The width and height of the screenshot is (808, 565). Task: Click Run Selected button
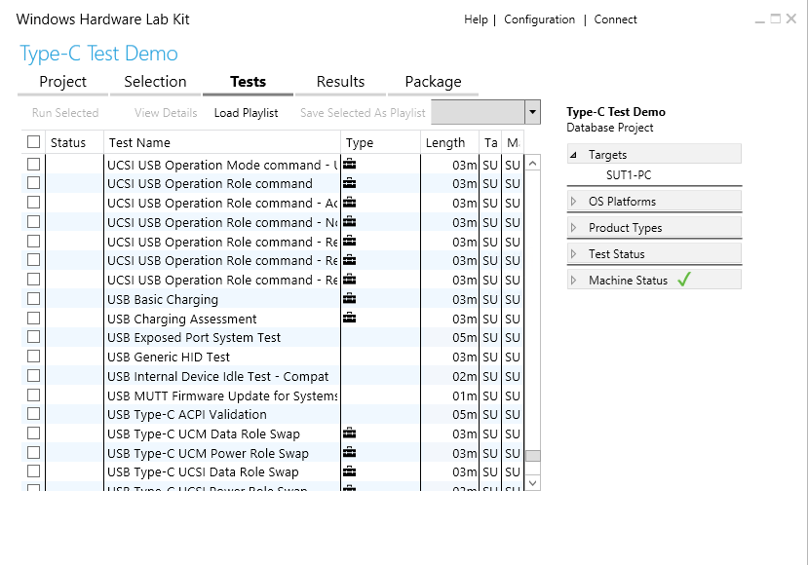[x=65, y=113]
